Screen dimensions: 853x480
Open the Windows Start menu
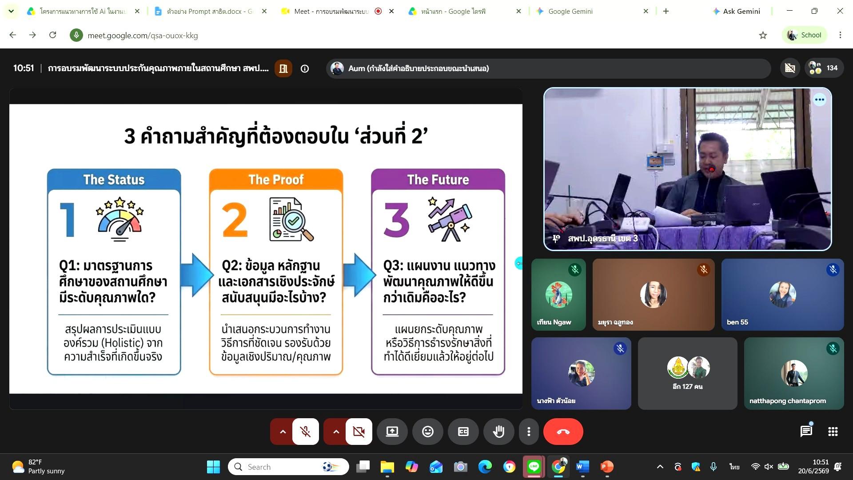[x=213, y=467]
